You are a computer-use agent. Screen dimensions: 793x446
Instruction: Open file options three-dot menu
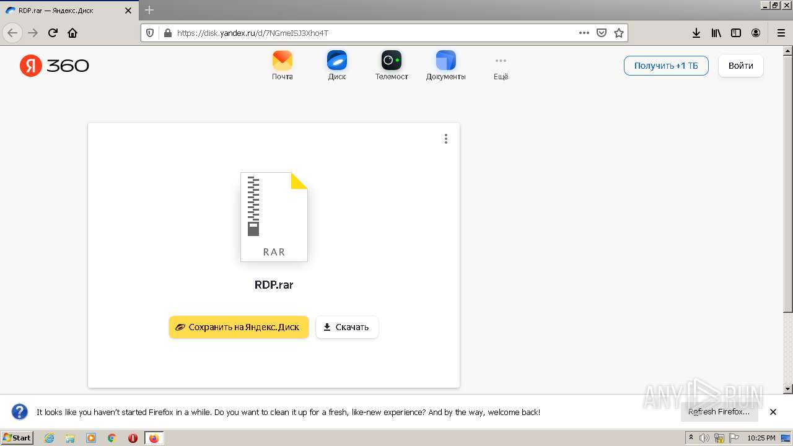446,139
